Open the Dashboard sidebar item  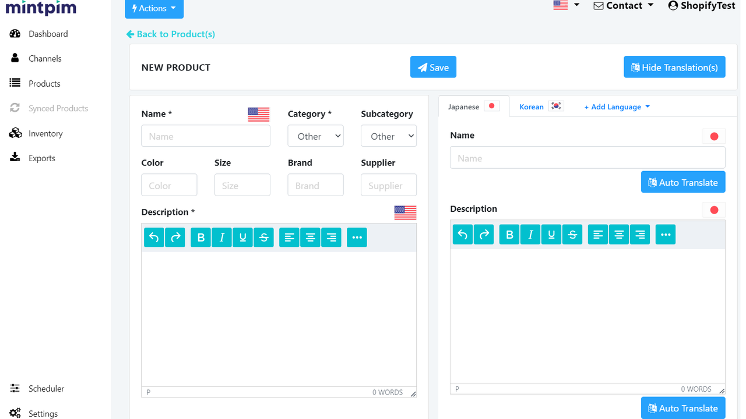(39, 34)
